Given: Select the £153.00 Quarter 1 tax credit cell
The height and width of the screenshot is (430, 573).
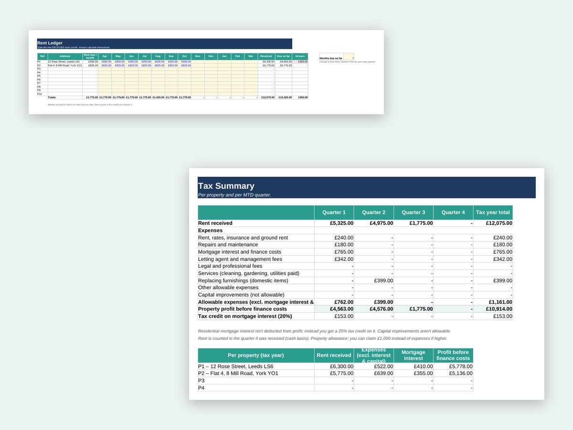Looking at the screenshot, I should coord(334,316).
